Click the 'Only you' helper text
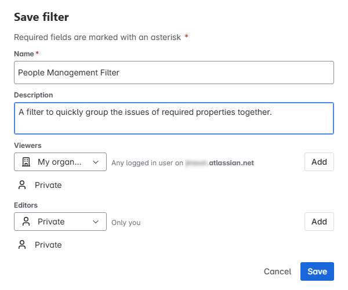 pos(126,222)
